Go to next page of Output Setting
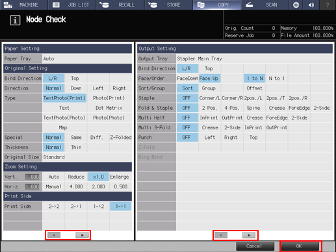The image size is (336, 252). coord(249,235)
